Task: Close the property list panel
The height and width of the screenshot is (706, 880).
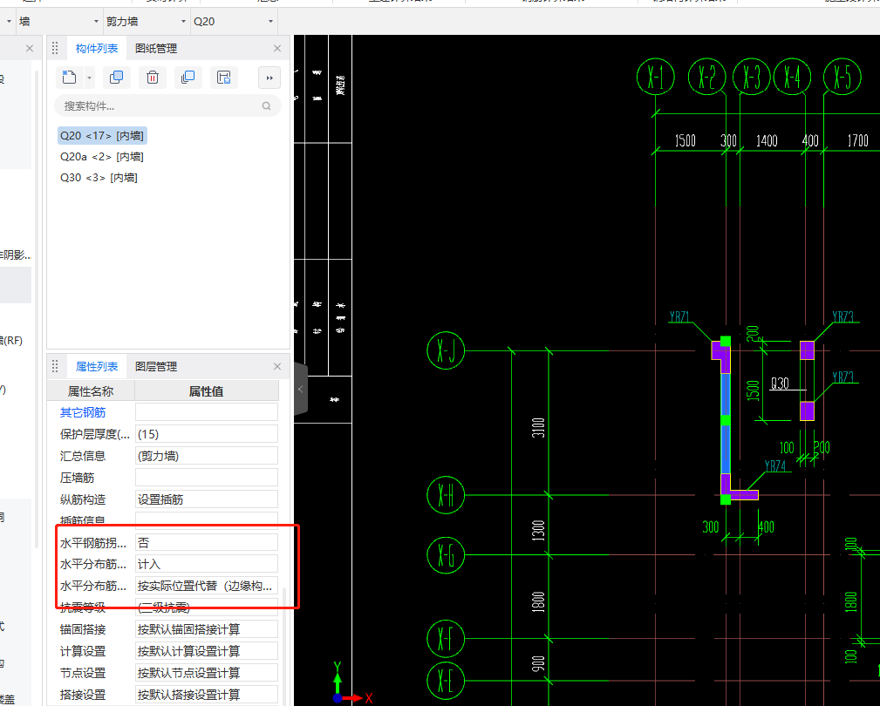Action: (x=277, y=367)
